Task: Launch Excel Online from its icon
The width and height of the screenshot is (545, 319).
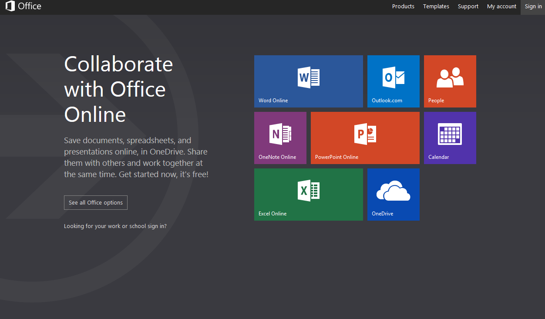Action: (308, 191)
